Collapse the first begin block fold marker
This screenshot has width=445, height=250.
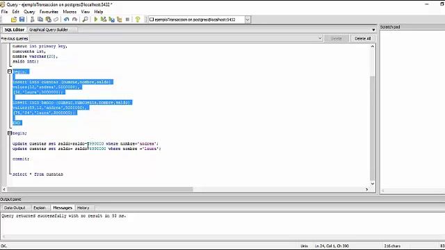point(10,72)
